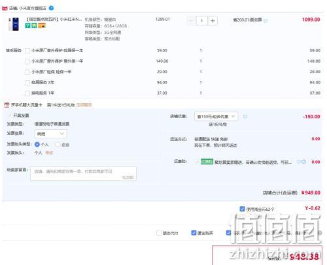Open the 小米红米 product title link
The width and height of the screenshot is (327, 265).
tap(54, 20)
